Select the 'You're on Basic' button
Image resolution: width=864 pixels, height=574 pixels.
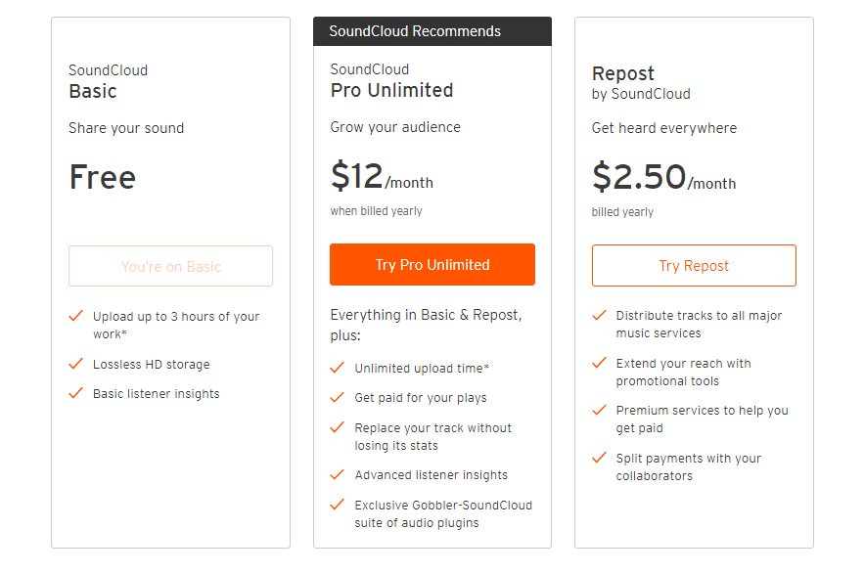tap(170, 266)
